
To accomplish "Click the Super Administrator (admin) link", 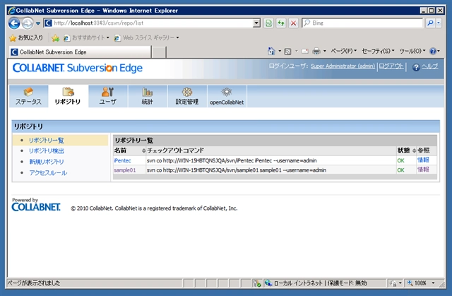I will tap(343, 66).
